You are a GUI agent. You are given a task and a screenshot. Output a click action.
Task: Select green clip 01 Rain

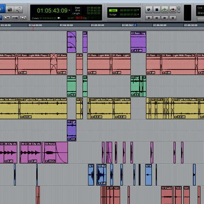tap(71, 86)
